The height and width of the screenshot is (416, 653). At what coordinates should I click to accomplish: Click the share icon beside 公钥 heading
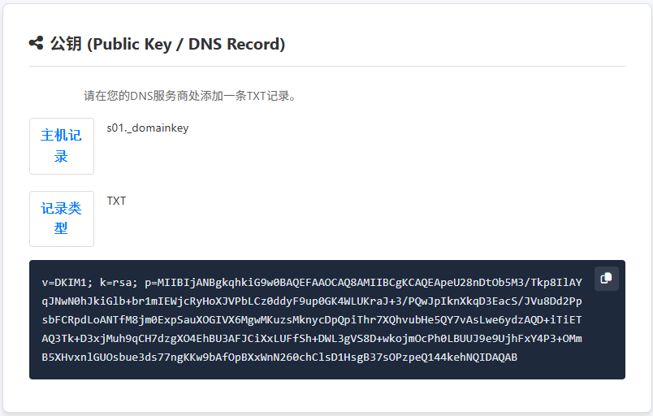(x=36, y=43)
